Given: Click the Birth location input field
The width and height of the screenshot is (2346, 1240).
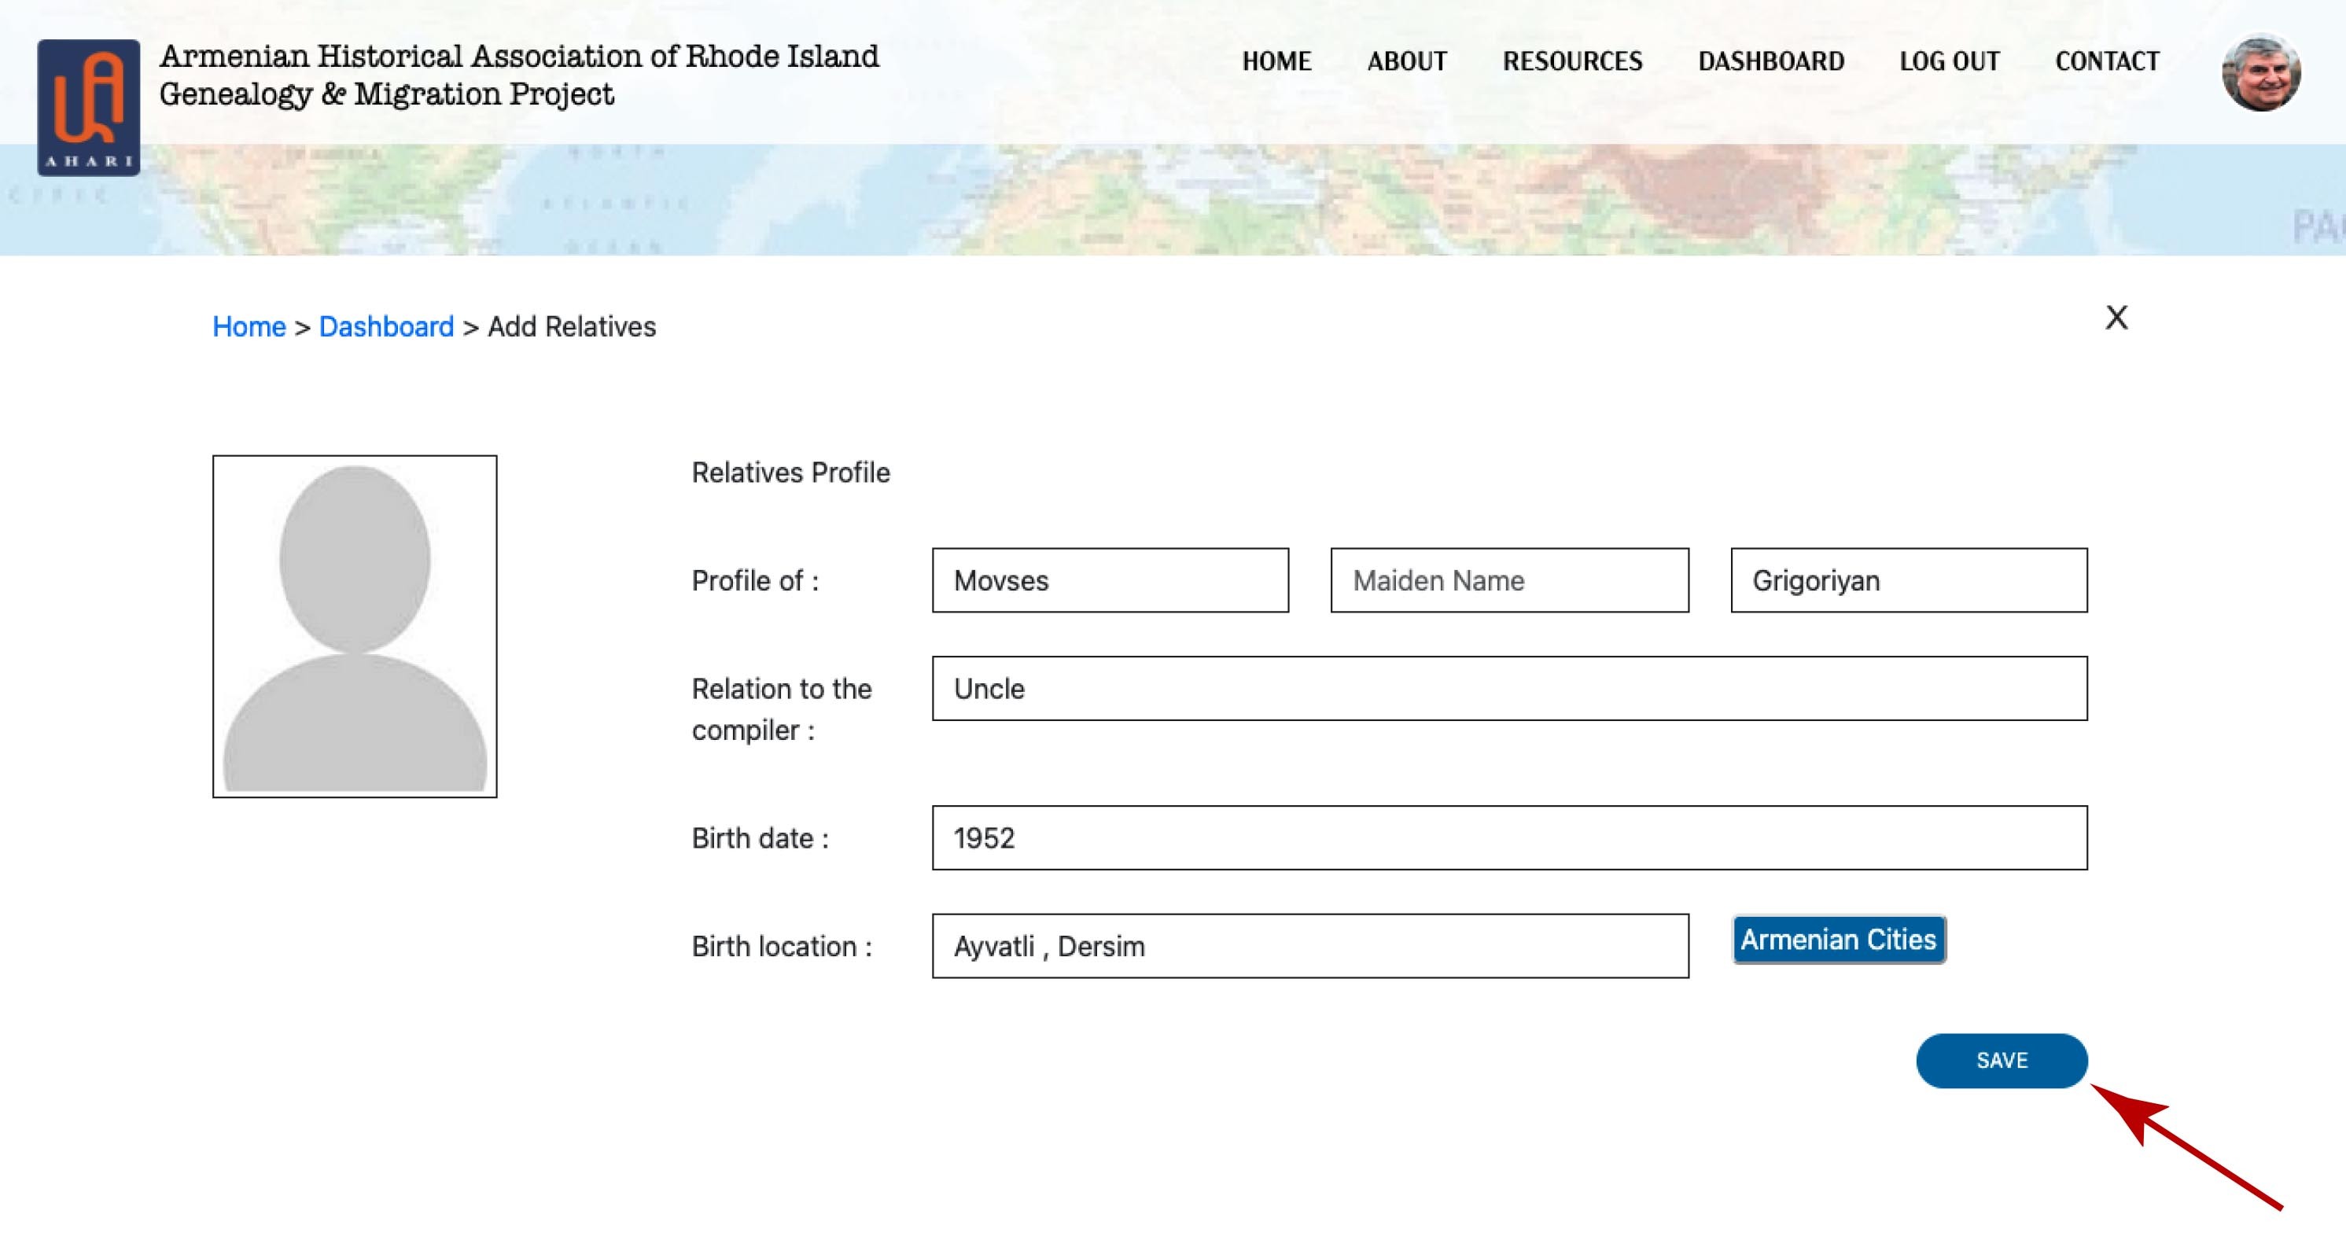Looking at the screenshot, I should tap(1309, 946).
